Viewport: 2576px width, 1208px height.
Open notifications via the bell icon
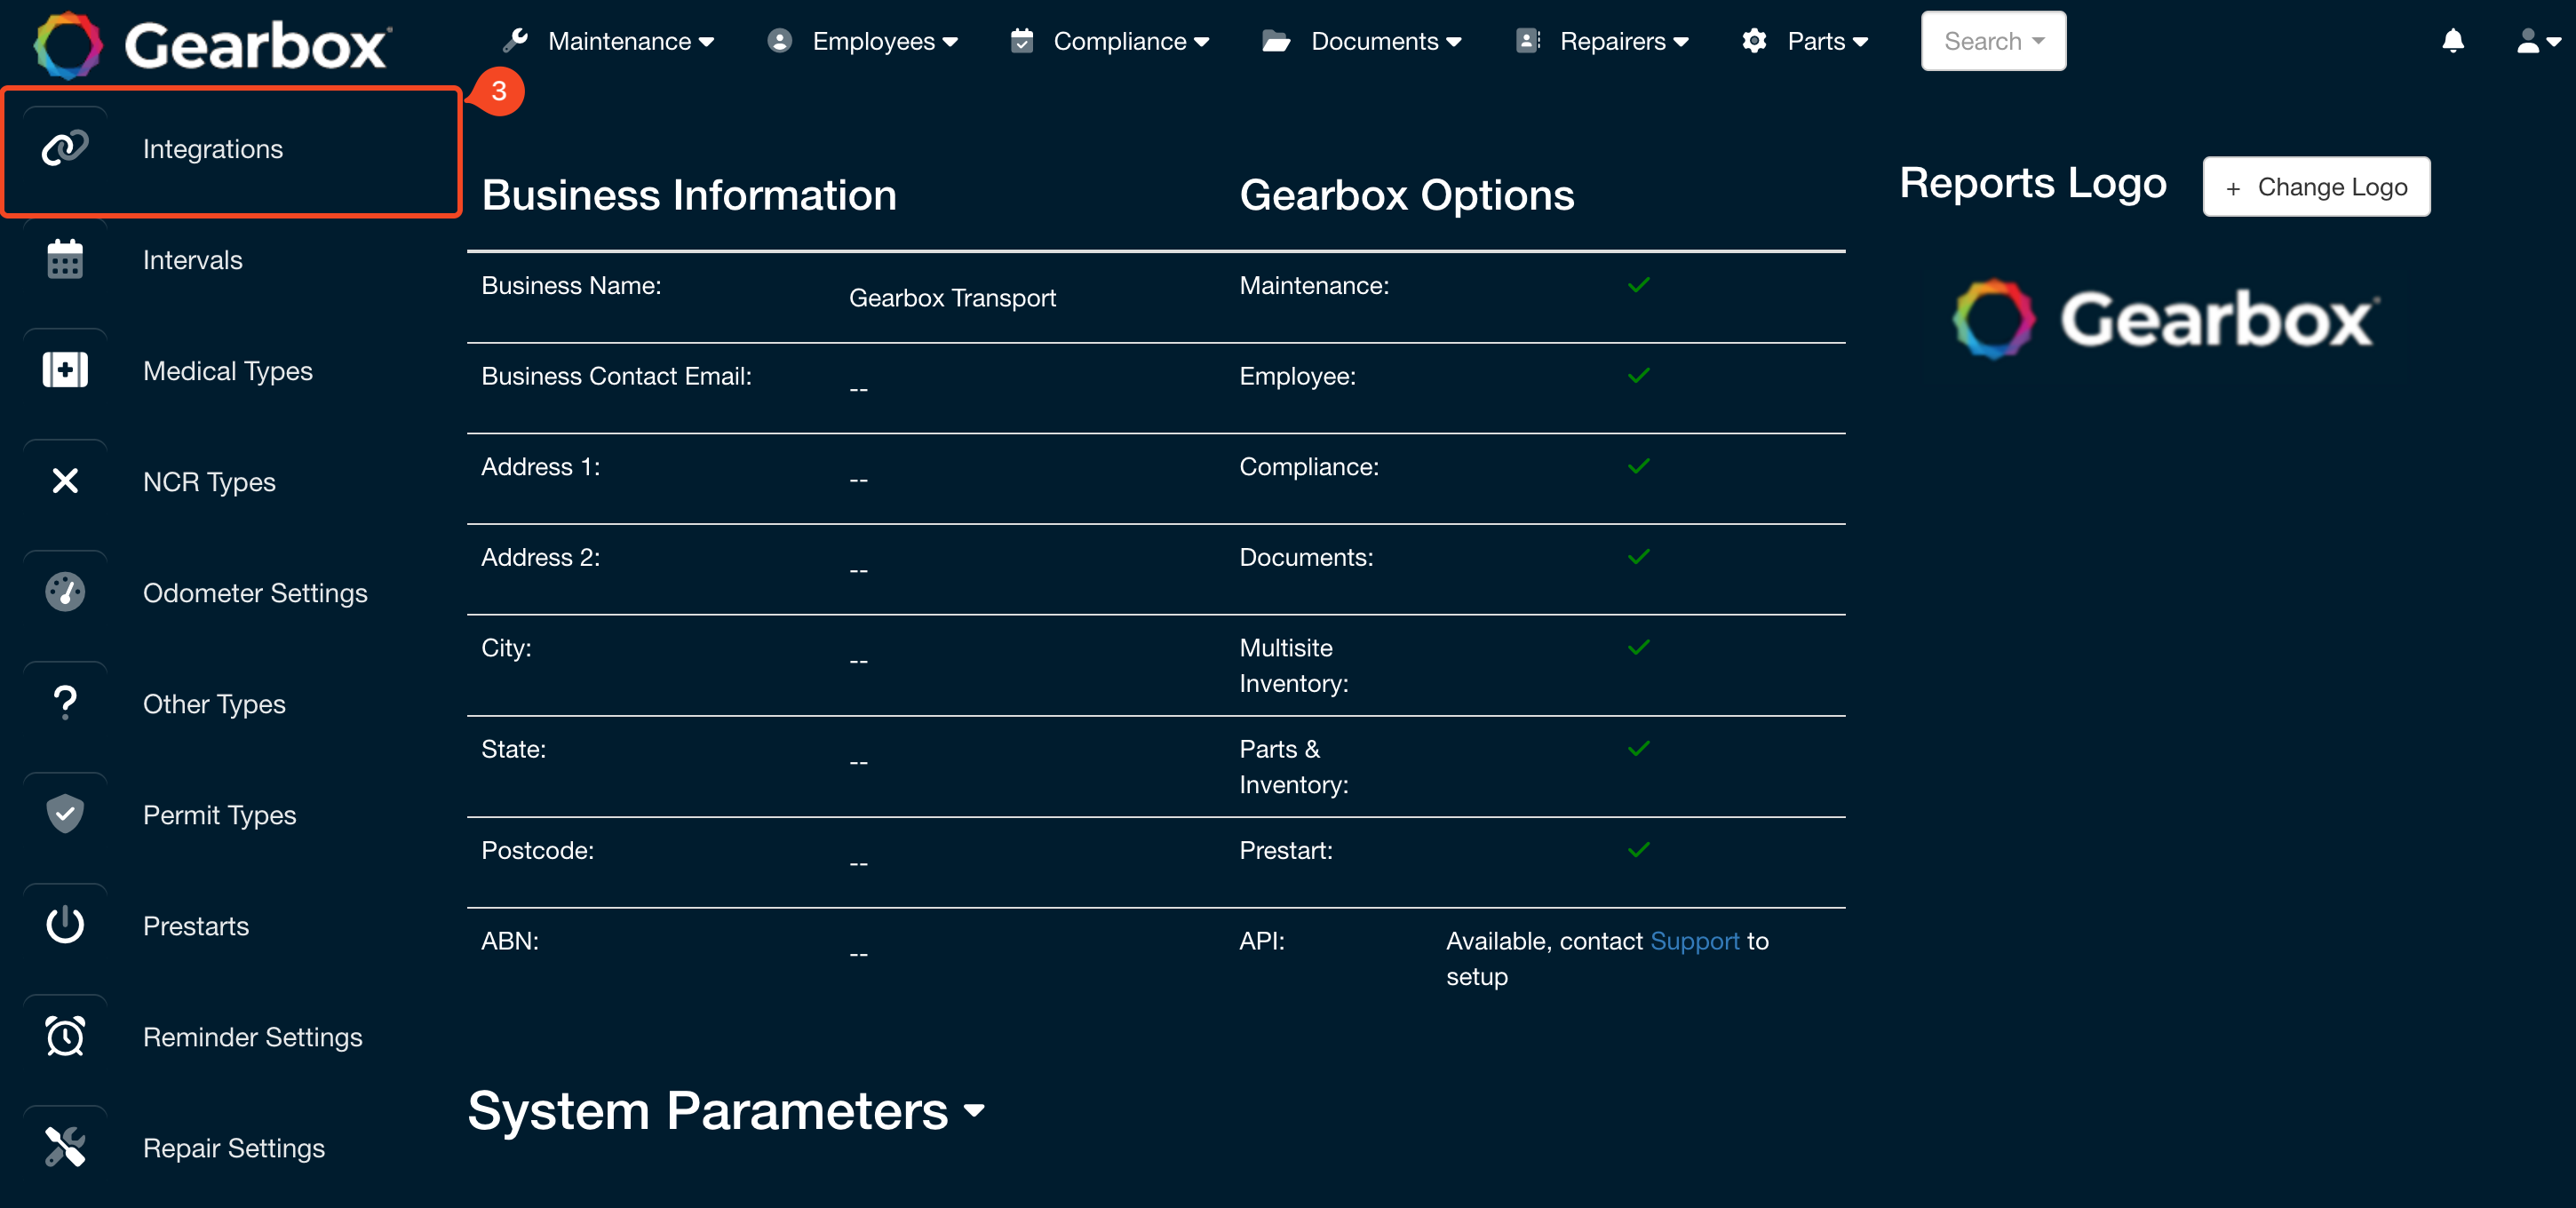coord(2452,41)
